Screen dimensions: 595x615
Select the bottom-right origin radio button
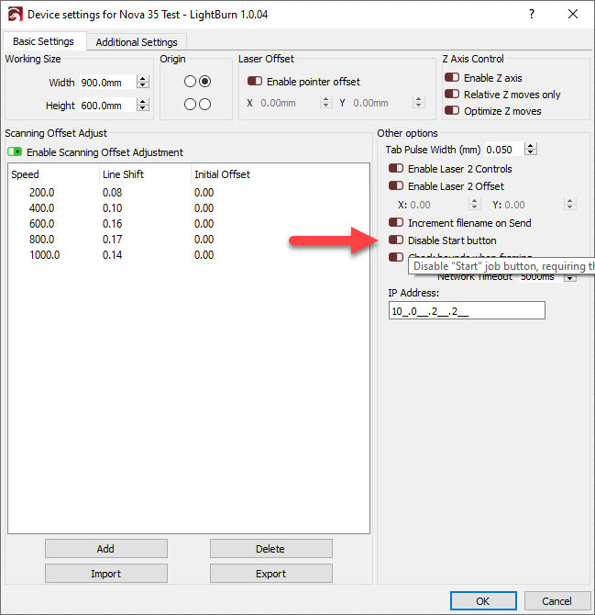pos(204,105)
